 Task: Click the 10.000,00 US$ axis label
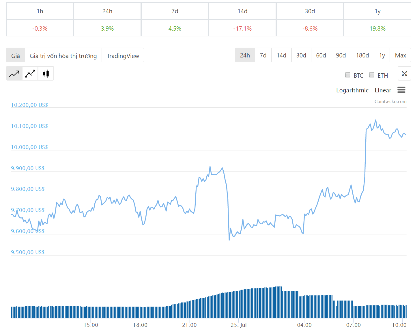click(29, 147)
